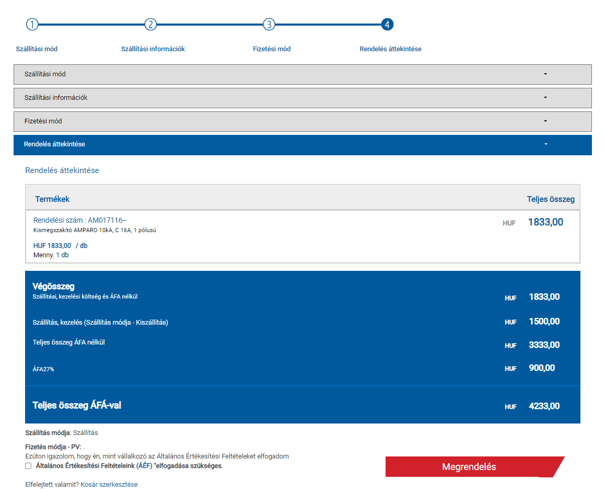Open product link Rendelési szám AM017116
Viewport: 605px width, 492px height.
pos(80,220)
